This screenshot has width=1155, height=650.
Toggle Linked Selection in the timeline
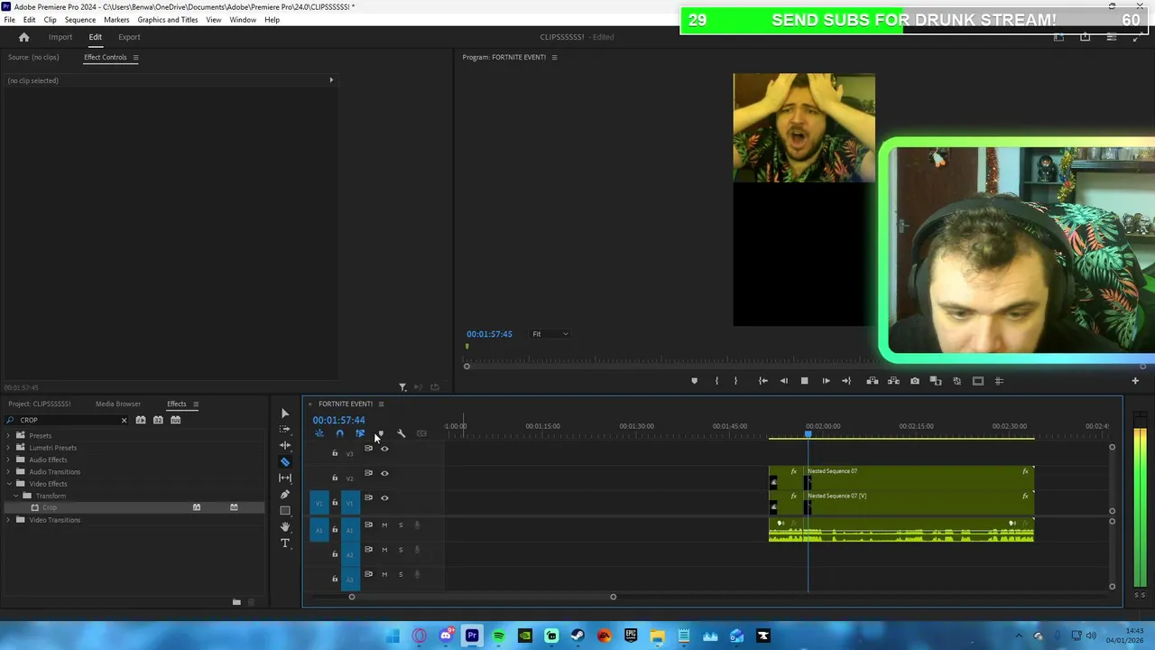[x=360, y=433]
